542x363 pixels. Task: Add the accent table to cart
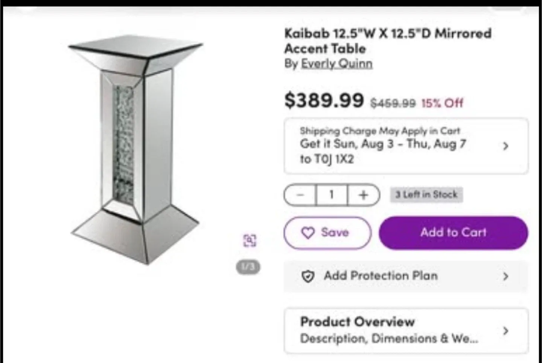click(x=453, y=233)
